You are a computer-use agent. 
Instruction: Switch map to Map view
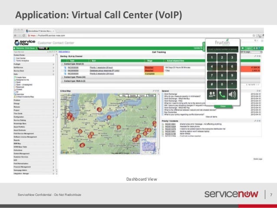point(124,96)
